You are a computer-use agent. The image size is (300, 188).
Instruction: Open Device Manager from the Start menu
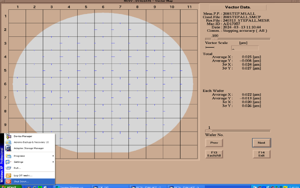click(23, 136)
